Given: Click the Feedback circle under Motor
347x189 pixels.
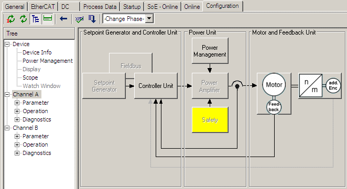Looking at the screenshot, I should 274,107.
